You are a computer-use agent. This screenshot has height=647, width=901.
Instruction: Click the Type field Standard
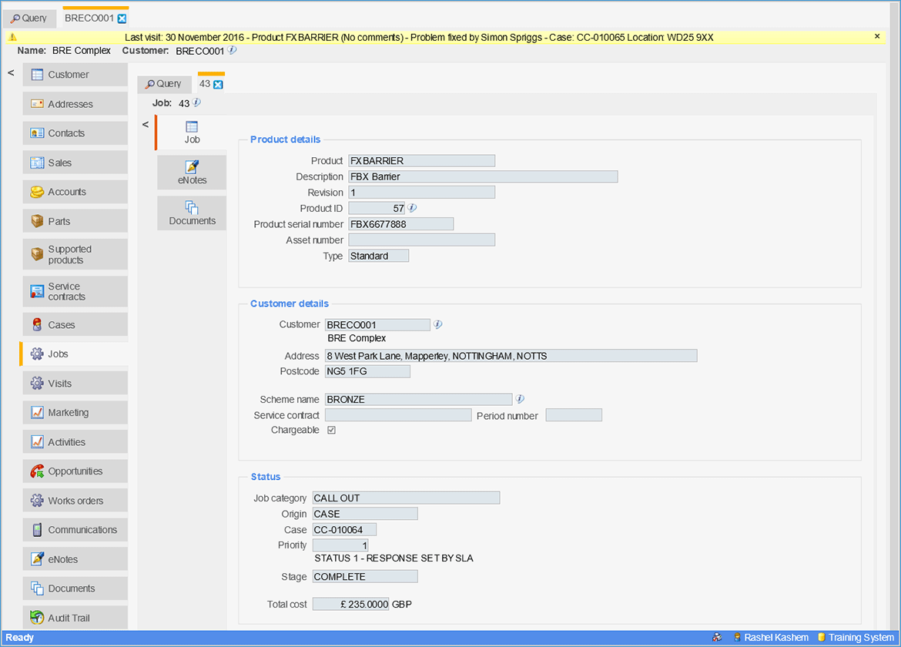tap(379, 256)
